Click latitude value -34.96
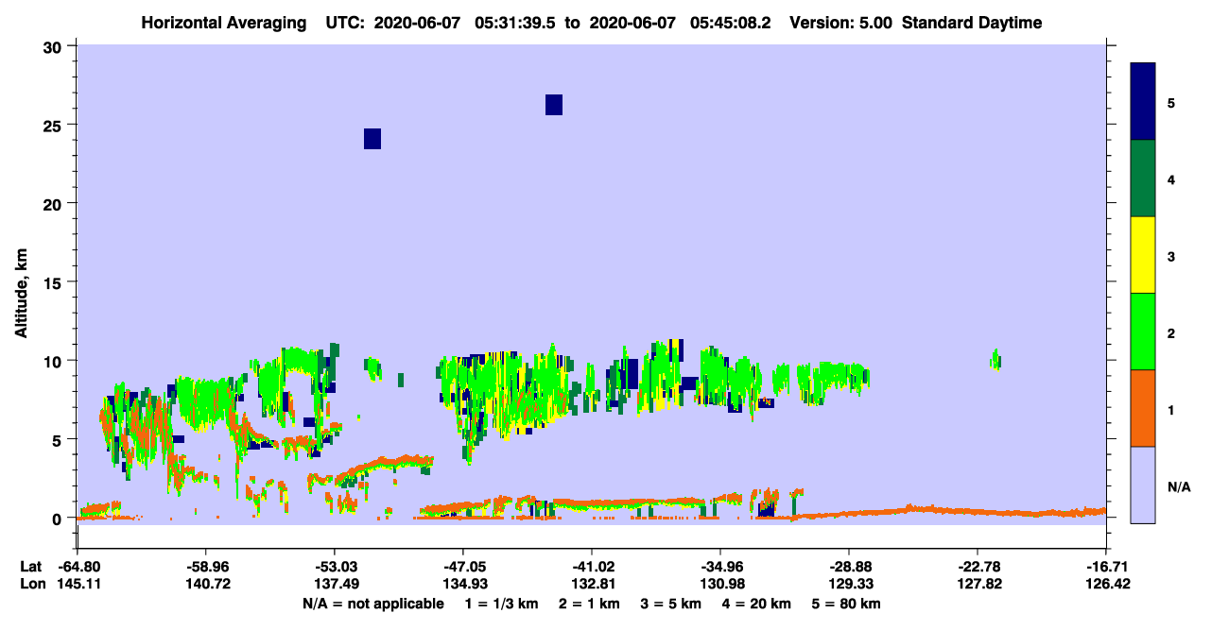 [x=720, y=567]
